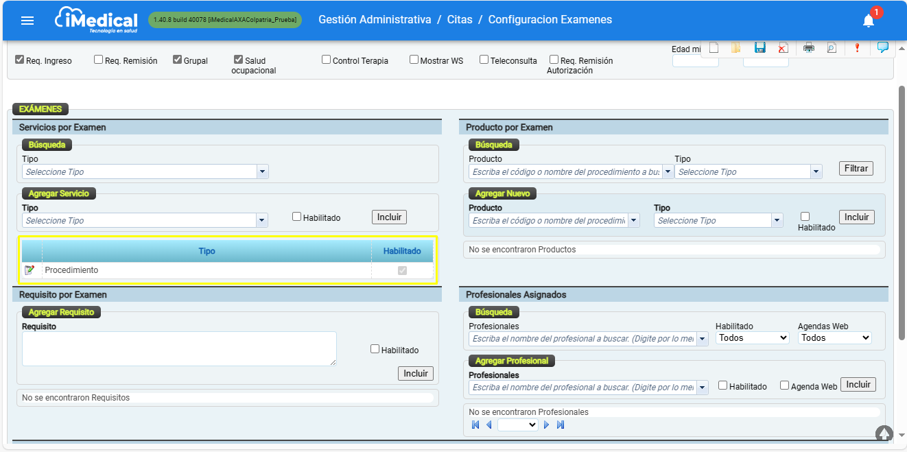The width and height of the screenshot is (907, 452).
Task: Expand Profesionales dropdown in Agregar Profesional
Action: pyautogui.click(x=703, y=388)
